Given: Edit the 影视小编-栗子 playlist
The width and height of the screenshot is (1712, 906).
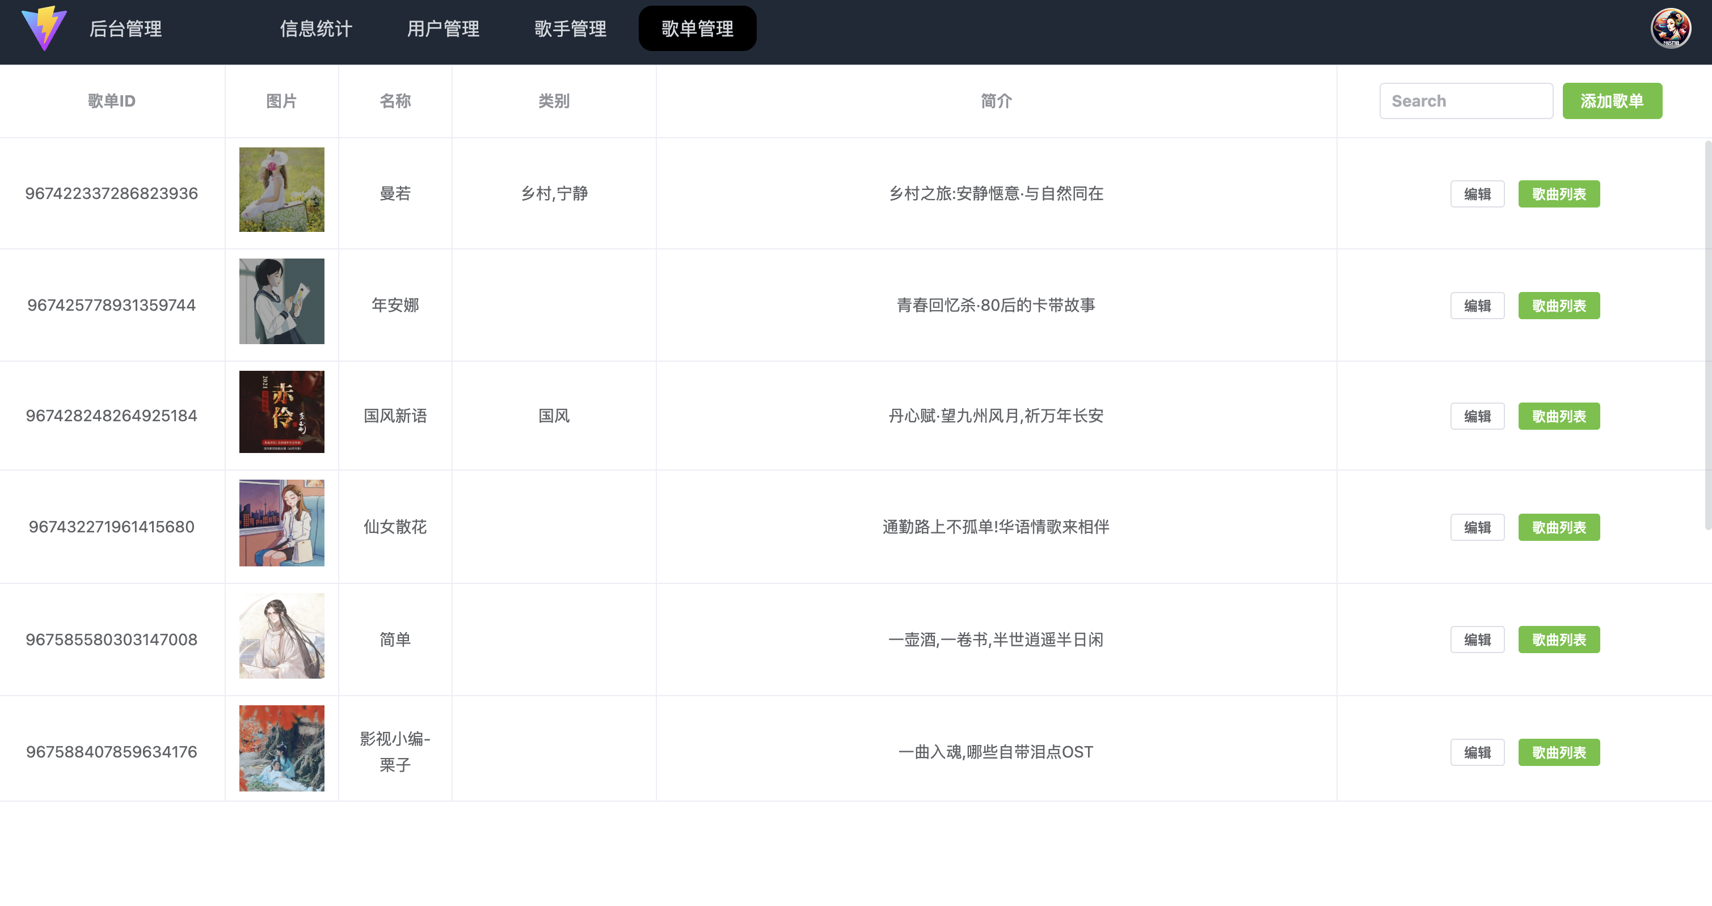Looking at the screenshot, I should point(1477,752).
